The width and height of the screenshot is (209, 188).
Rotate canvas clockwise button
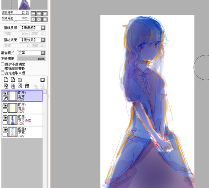pyautogui.click(x=39, y=19)
